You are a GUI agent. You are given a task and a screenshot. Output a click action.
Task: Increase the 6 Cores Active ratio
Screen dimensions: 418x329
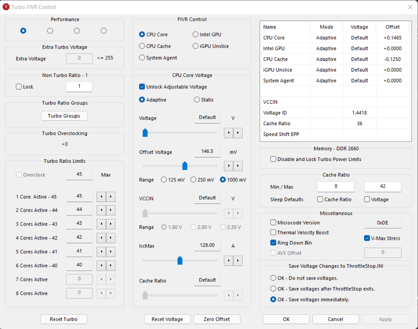(x=111, y=266)
